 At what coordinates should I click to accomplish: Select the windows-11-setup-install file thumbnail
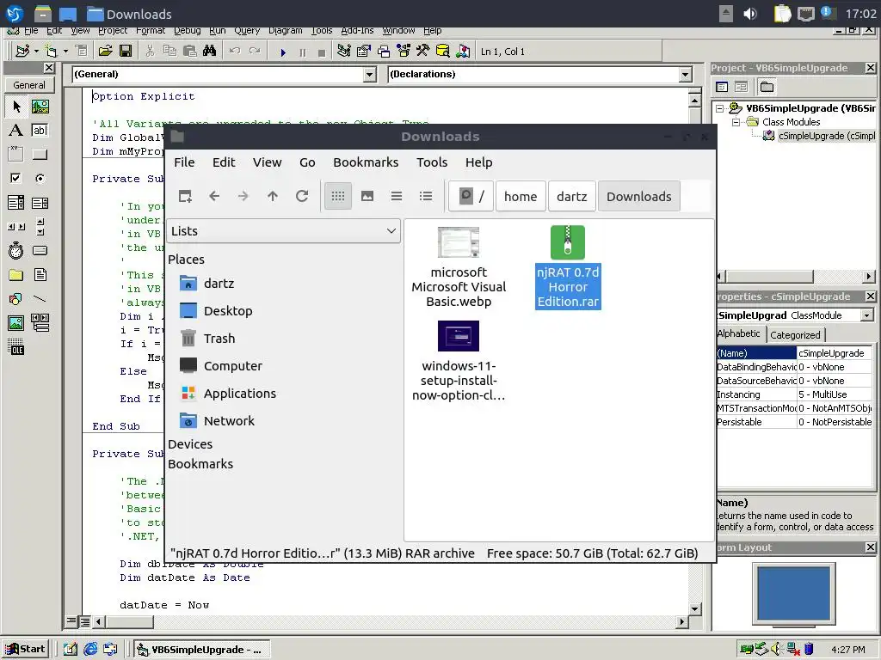click(x=459, y=336)
